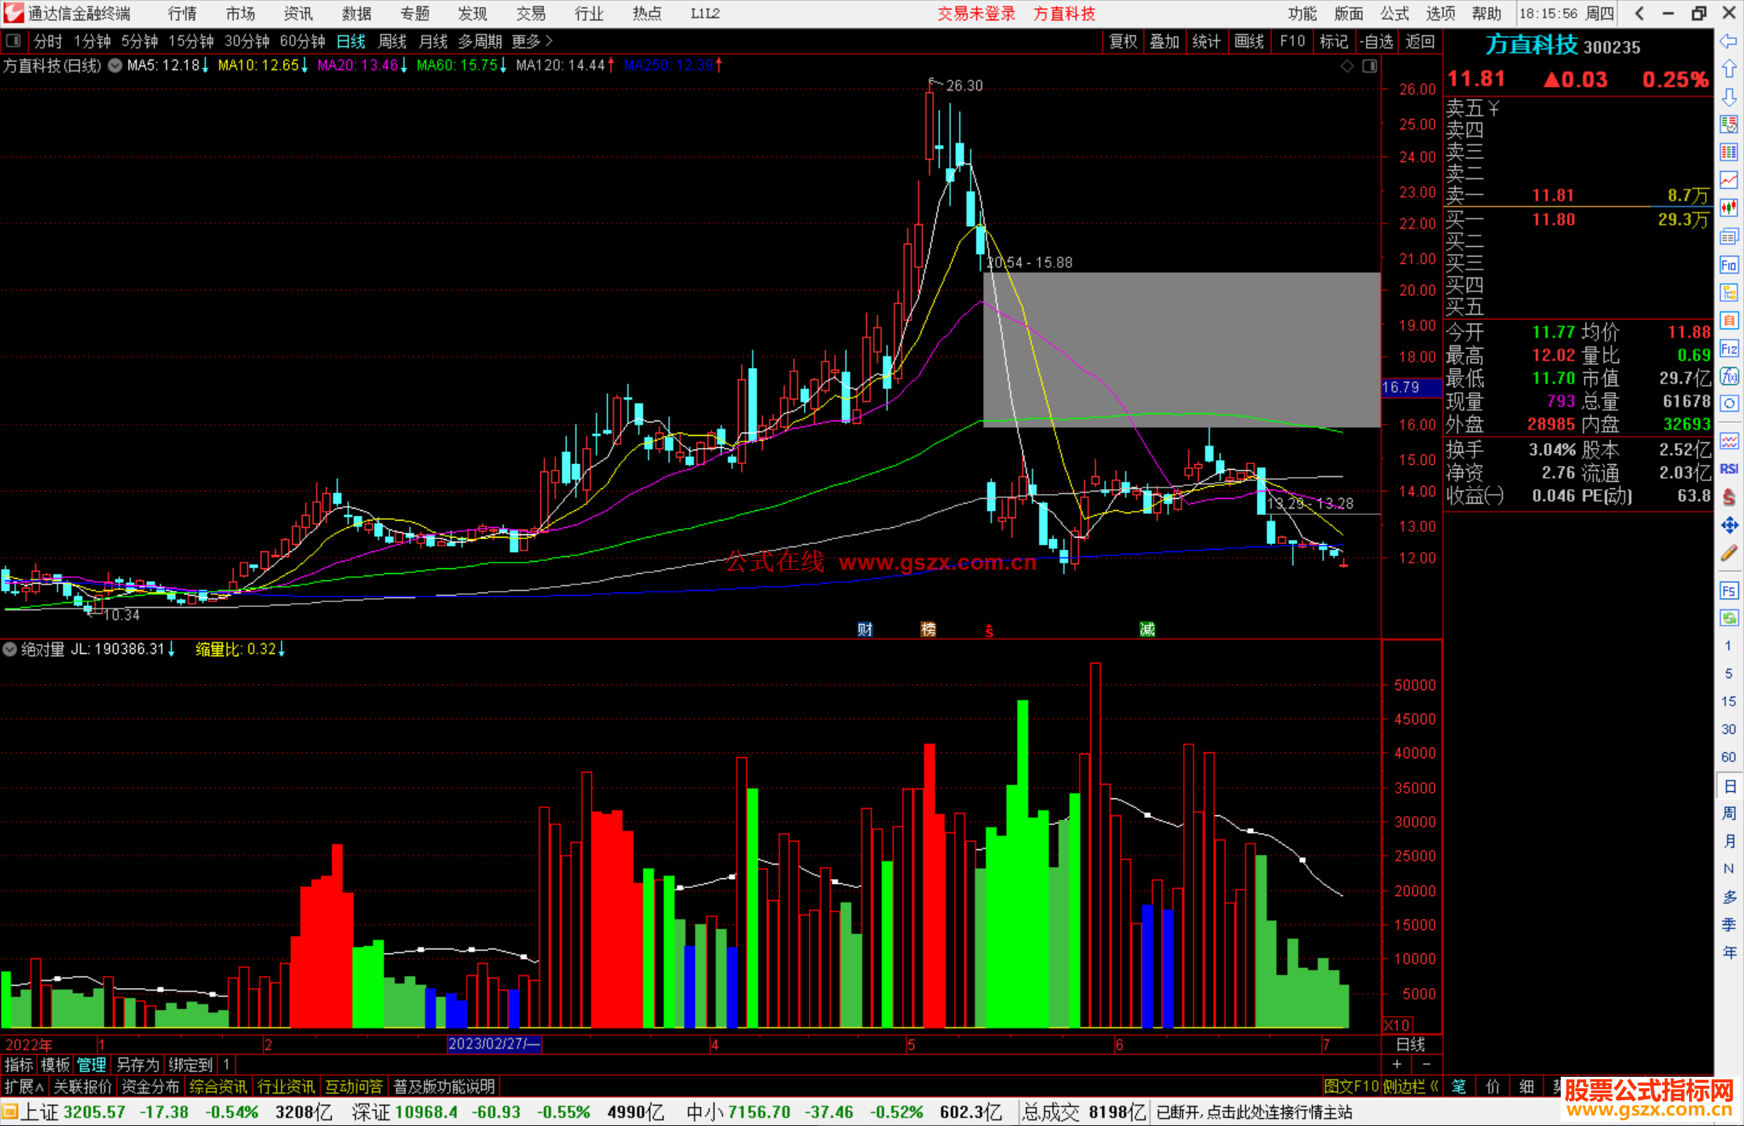Switch to the 周线 weekly period tab
The image size is (1744, 1126).
click(392, 41)
